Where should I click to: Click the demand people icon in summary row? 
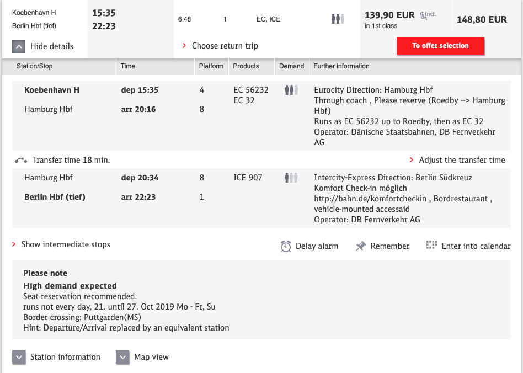click(x=338, y=19)
